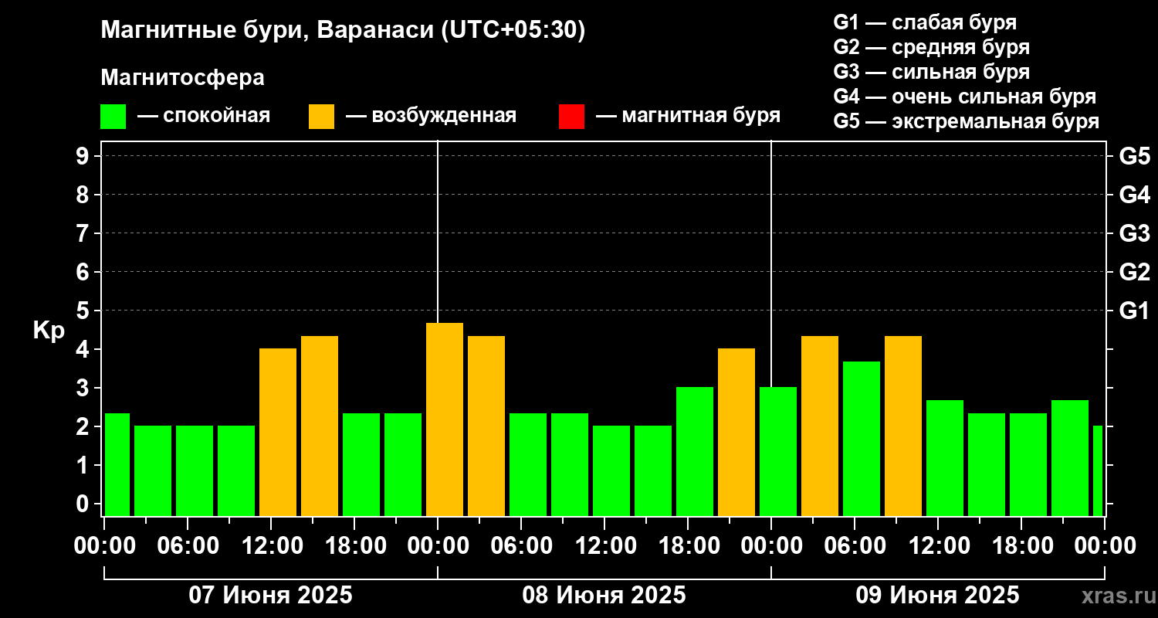Click the Kp value 6 on left axis
This screenshot has height=618, width=1158.
pos(84,272)
